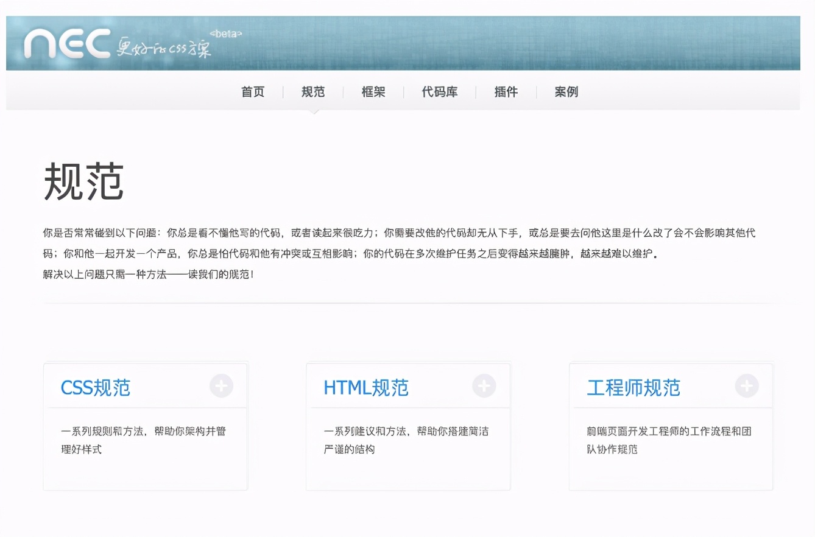Viewport: 815px width, 537px height.
Task: Expand the CSS规范 card plus icon
Action: tap(221, 386)
